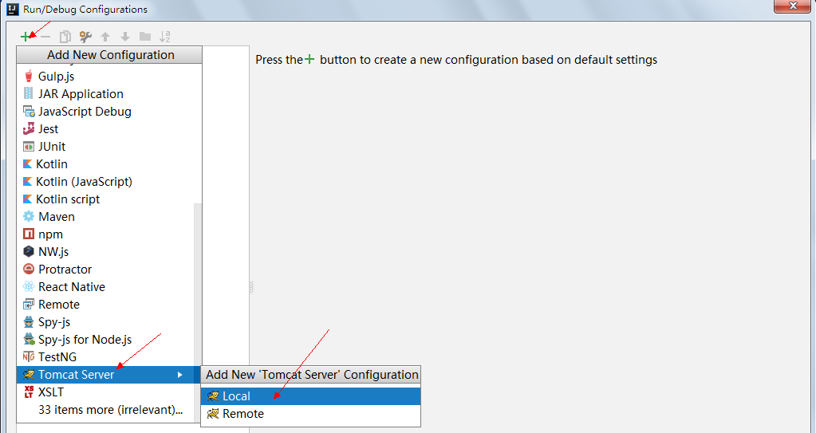Open the wrench Edit Defaults icon
The width and height of the screenshot is (816, 433).
(85, 37)
